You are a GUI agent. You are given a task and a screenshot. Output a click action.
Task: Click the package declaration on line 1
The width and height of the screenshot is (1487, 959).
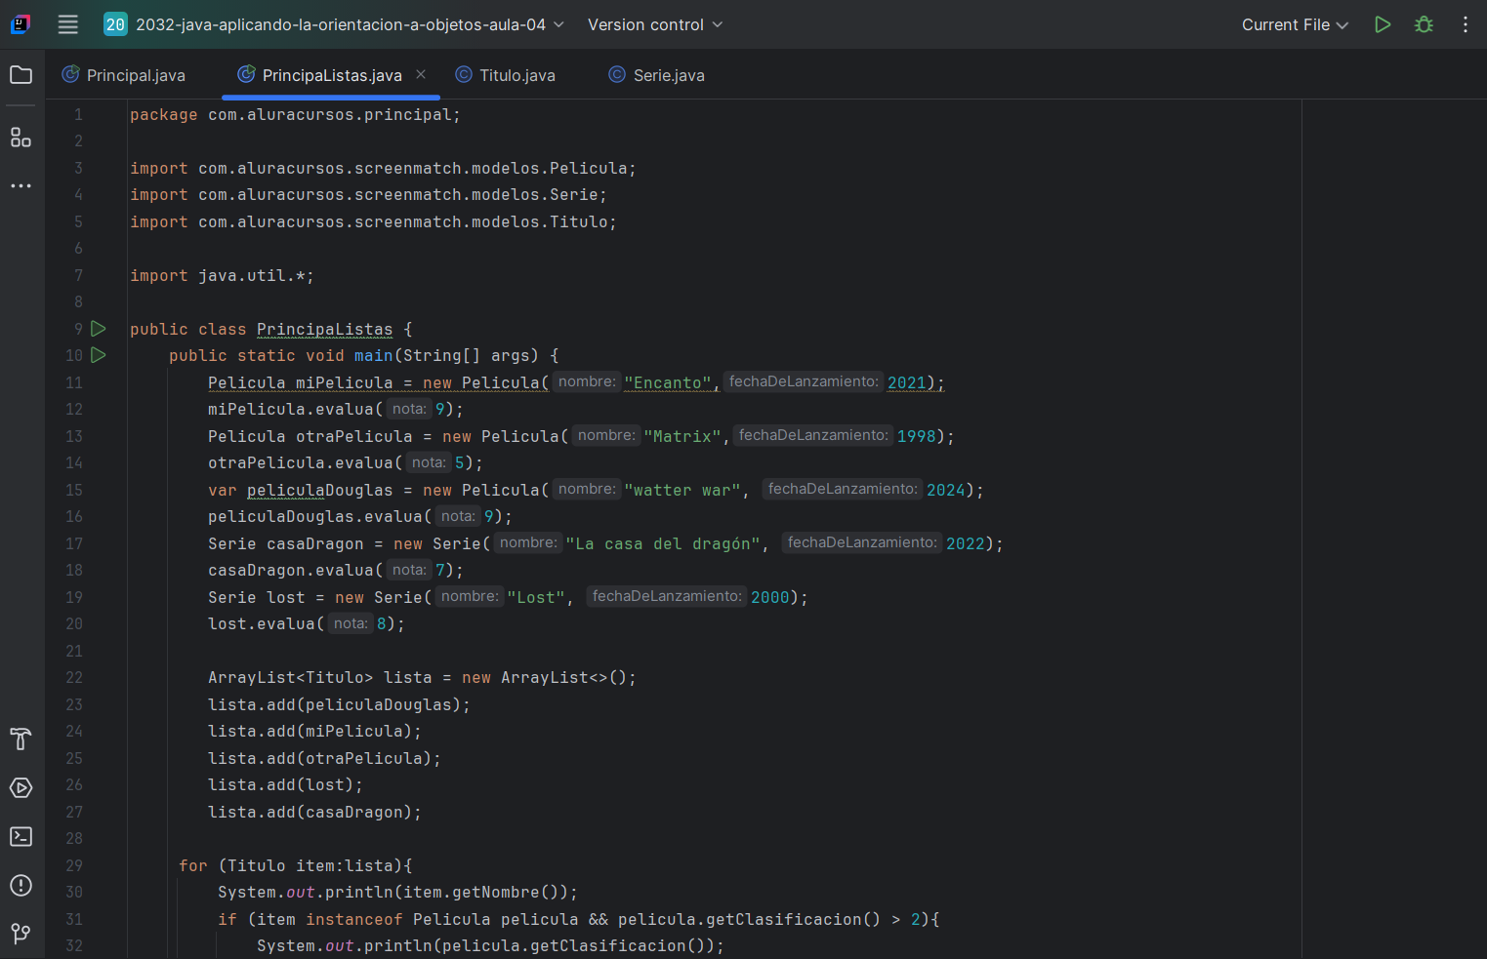pos(295,115)
